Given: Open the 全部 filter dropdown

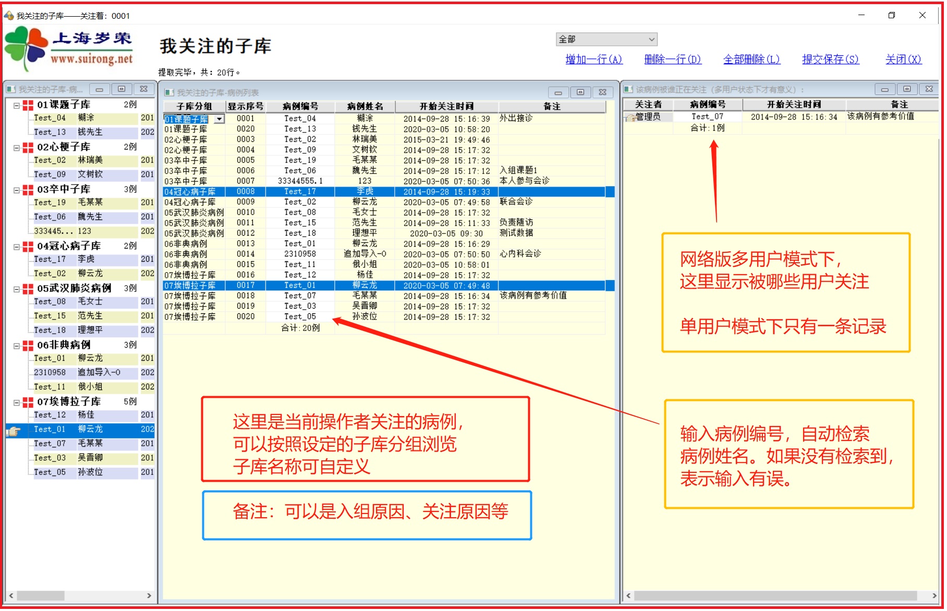Looking at the screenshot, I should tap(651, 40).
